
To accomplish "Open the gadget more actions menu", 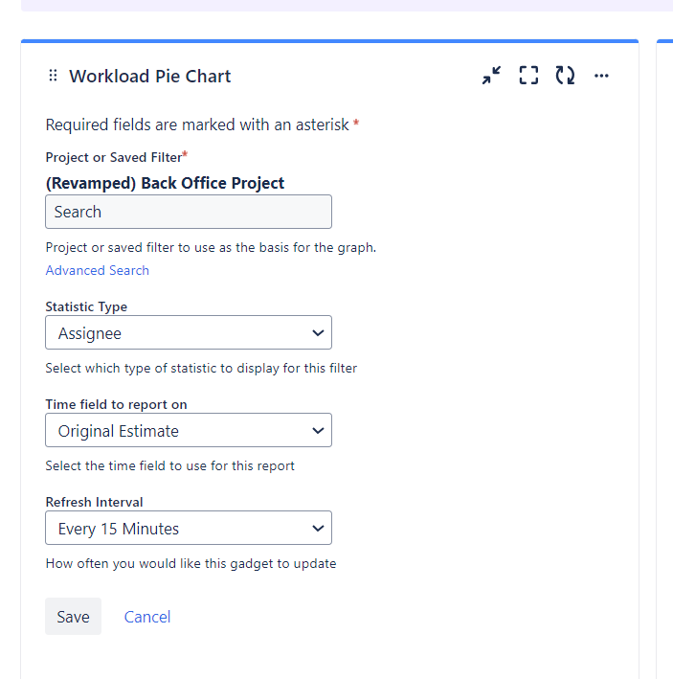I will [x=601, y=76].
